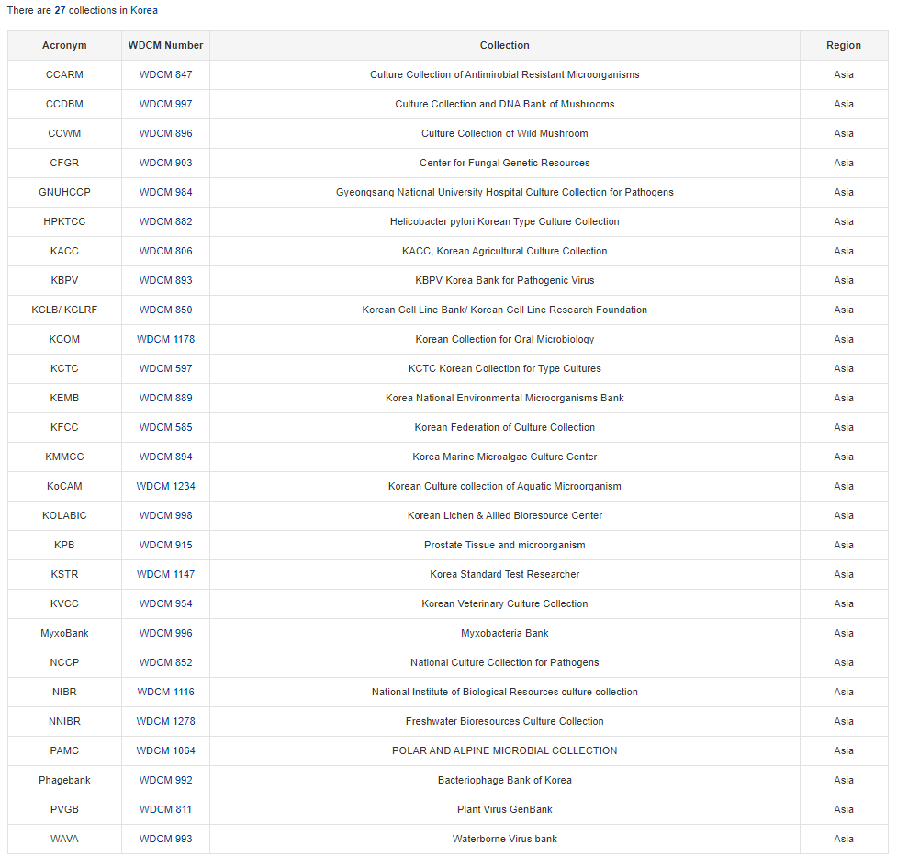Viewport: 897px width, 857px height.
Task: Open WDCM 882 link
Action: pyautogui.click(x=165, y=221)
